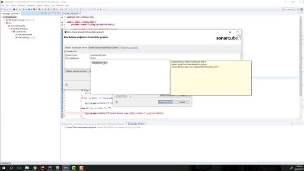The width and height of the screenshot is (304, 171).
Task: Click the Open Perspective icon
Action: 298,9
